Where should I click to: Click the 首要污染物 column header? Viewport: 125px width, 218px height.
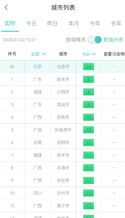pyautogui.click(x=114, y=54)
